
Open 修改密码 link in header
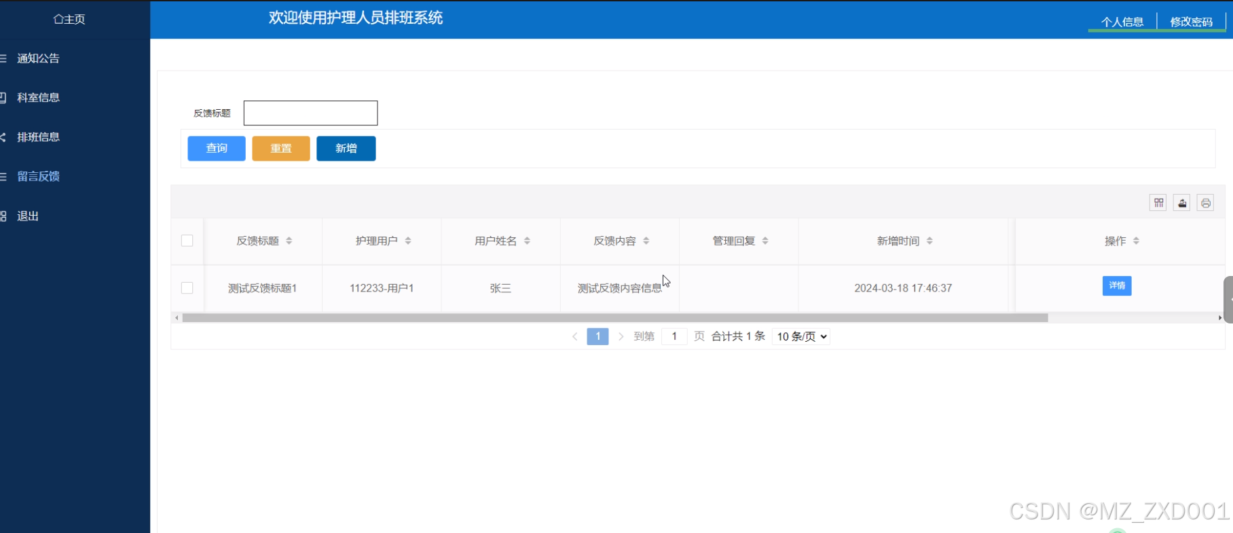1192,22
